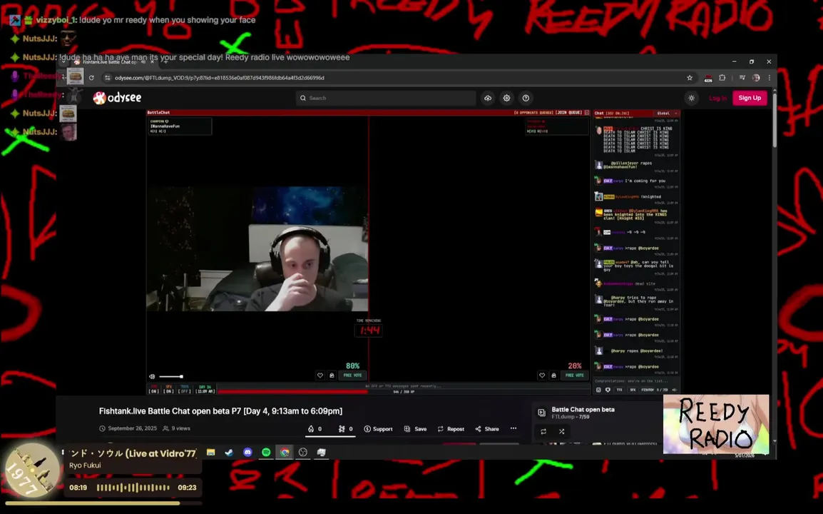
Task: Open Spotify in the taskbar
Action: pyautogui.click(x=266, y=452)
